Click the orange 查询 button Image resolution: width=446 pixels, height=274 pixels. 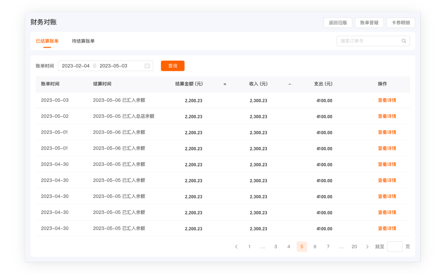click(172, 66)
